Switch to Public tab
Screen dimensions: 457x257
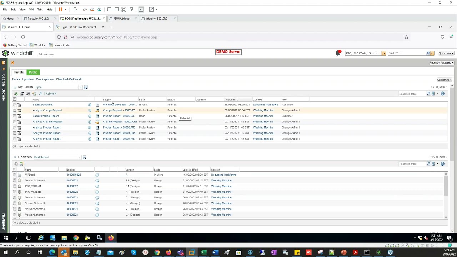tap(33, 72)
